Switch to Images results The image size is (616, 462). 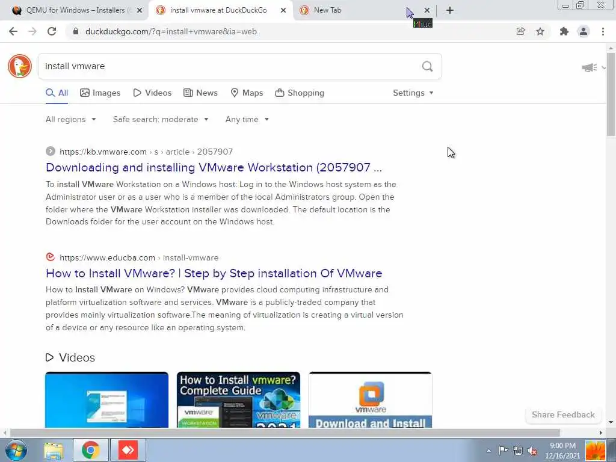pyautogui.click(x=100, y=93)
